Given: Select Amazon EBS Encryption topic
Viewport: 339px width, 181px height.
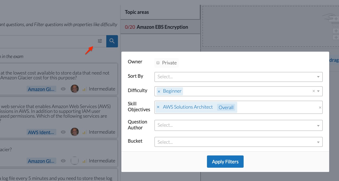Looking at the screenshot, I should 160,27.
